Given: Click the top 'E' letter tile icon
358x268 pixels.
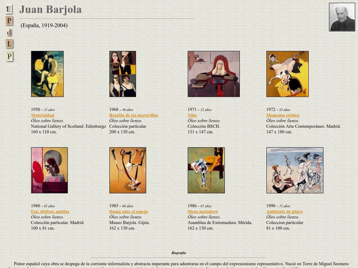Looking at the screenshot, I should [x=9, y=9].
